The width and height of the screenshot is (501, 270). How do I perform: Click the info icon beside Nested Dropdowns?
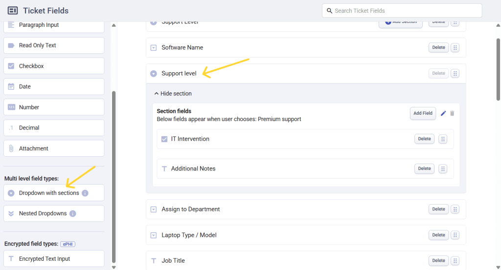pyautogui.click(x=73, y=214)
